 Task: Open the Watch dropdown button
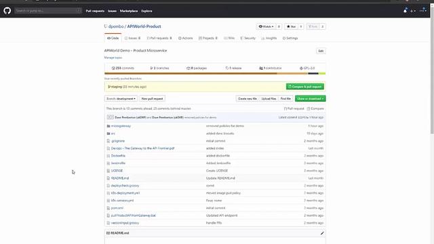tap(266, 26)
